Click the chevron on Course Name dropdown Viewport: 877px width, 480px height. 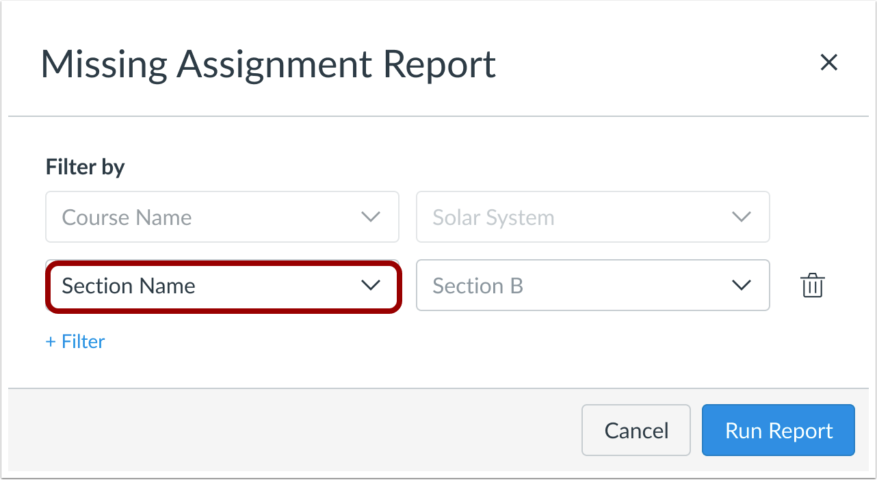click(x=370, y=217)
